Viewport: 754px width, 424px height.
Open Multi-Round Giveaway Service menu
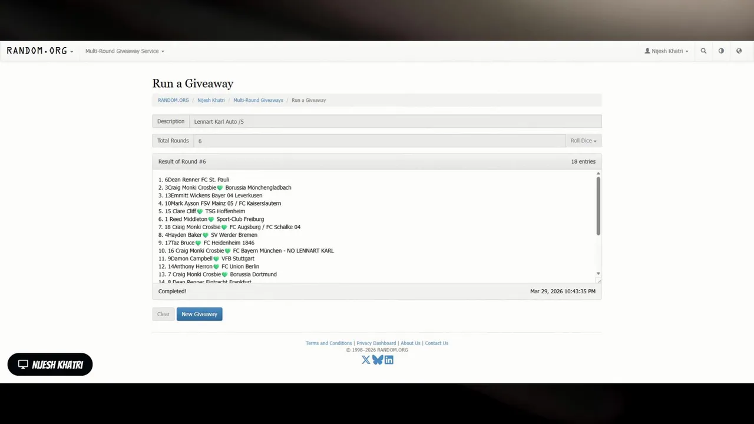click(124, 51)
